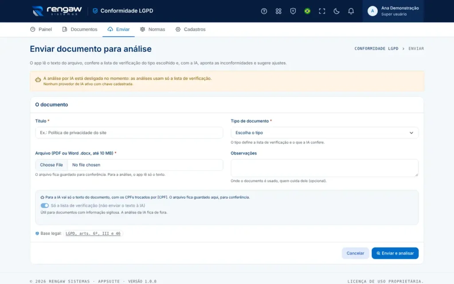Open the Tipo de documento dropdown
Screen dimensions: 454x284
[x=324, y=133]
